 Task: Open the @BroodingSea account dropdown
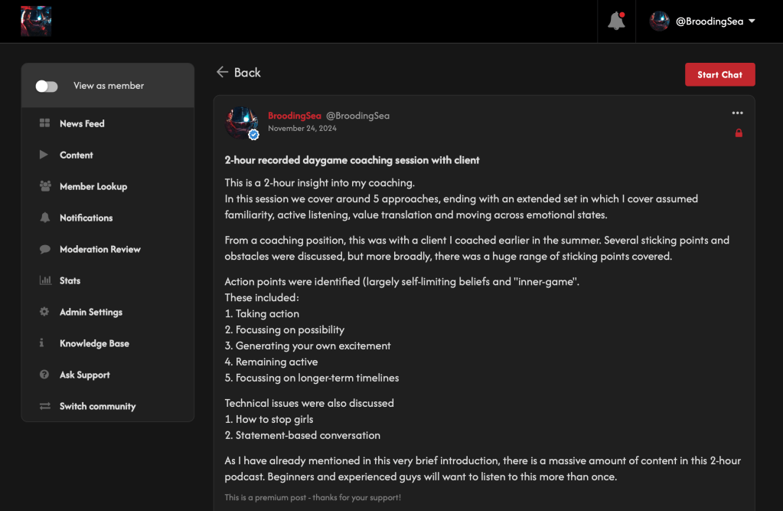[x=703, y=21]
